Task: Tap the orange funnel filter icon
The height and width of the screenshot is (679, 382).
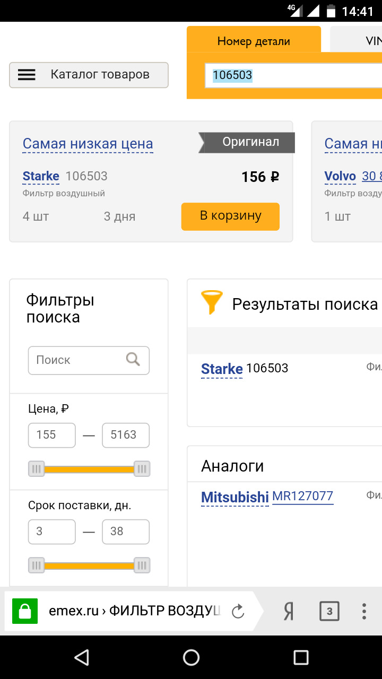Action: click(212, 302)
